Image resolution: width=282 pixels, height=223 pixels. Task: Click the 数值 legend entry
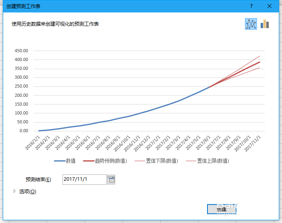click(x=65, y=161)
